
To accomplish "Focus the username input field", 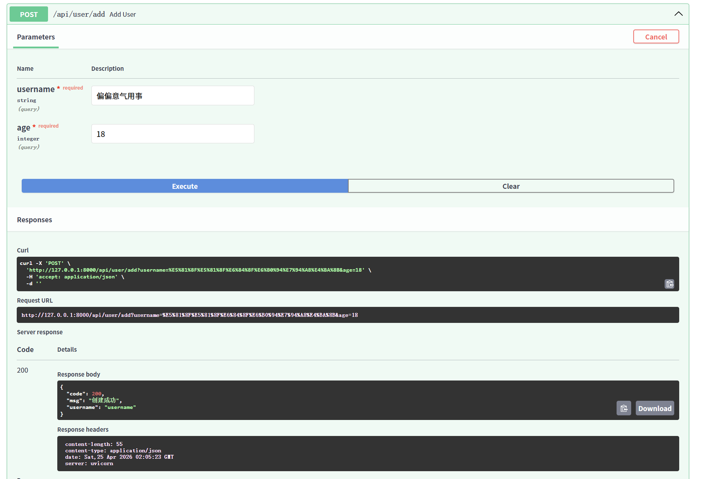I will tap(173, 96).
